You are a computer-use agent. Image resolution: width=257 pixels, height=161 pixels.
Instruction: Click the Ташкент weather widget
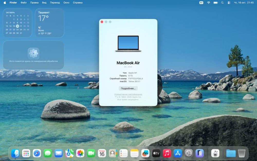click(x=50, y=23)
